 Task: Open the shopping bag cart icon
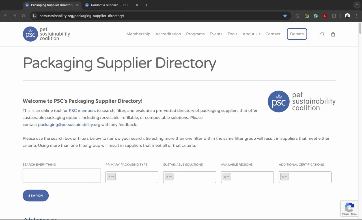click(x=333, y=34)
